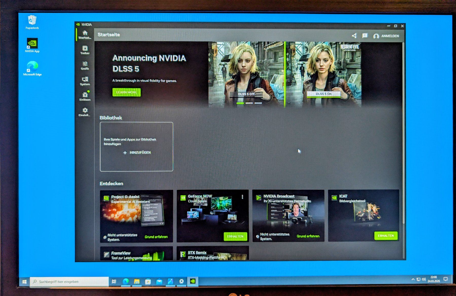The image size is (456, 296).
Task: Click the DLSS 5 comparison banner image
Action: click(285, 74)
